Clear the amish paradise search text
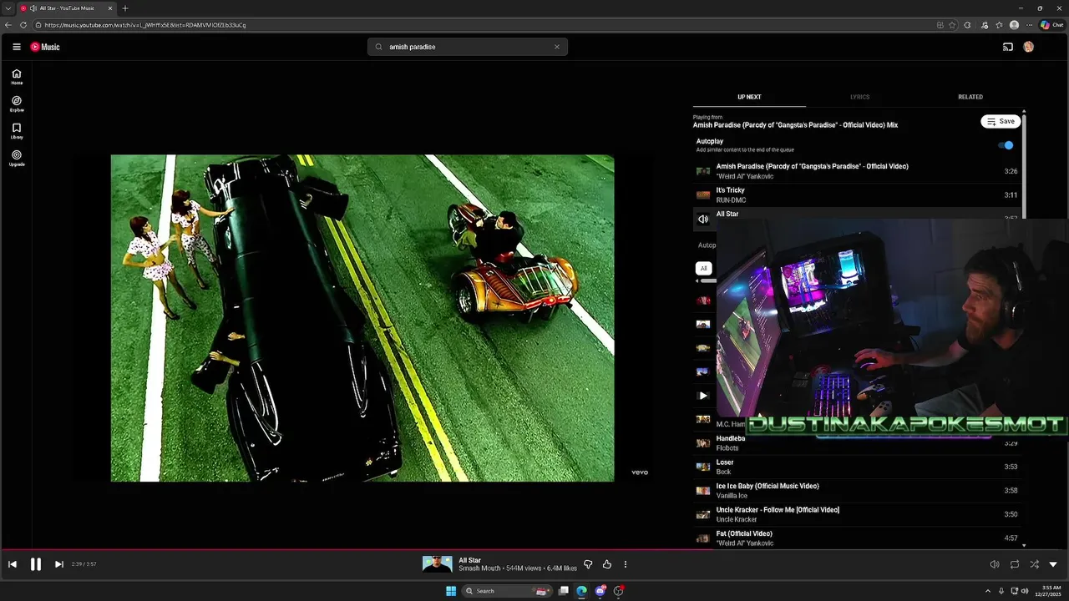Screen dimensions: 1069x601 557,47
